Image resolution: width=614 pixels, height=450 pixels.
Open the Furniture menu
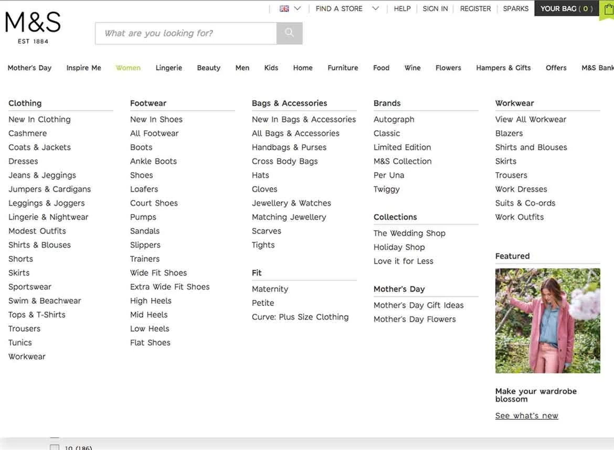coord(343,68)
